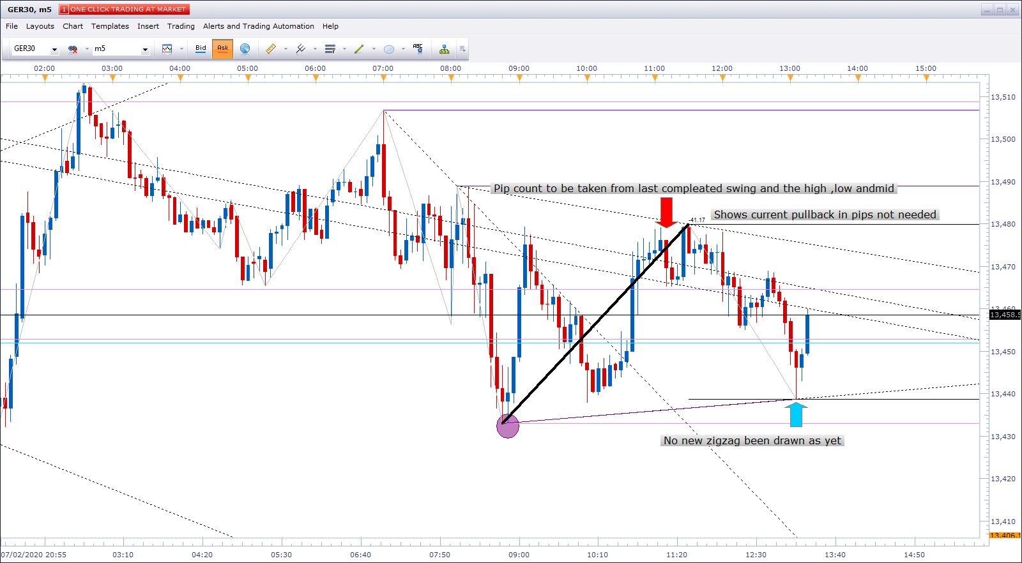The image size is (1022, 563).
Task: Click the thick black trend line
Action: pos(596,324)
